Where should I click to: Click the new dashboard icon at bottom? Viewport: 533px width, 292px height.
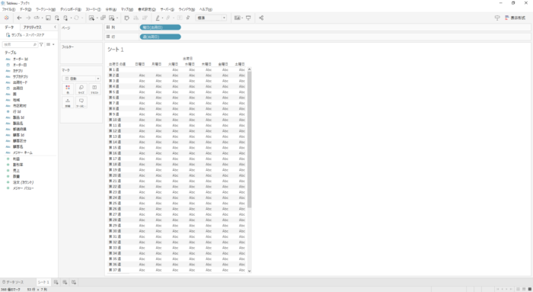tap(65, 282)
